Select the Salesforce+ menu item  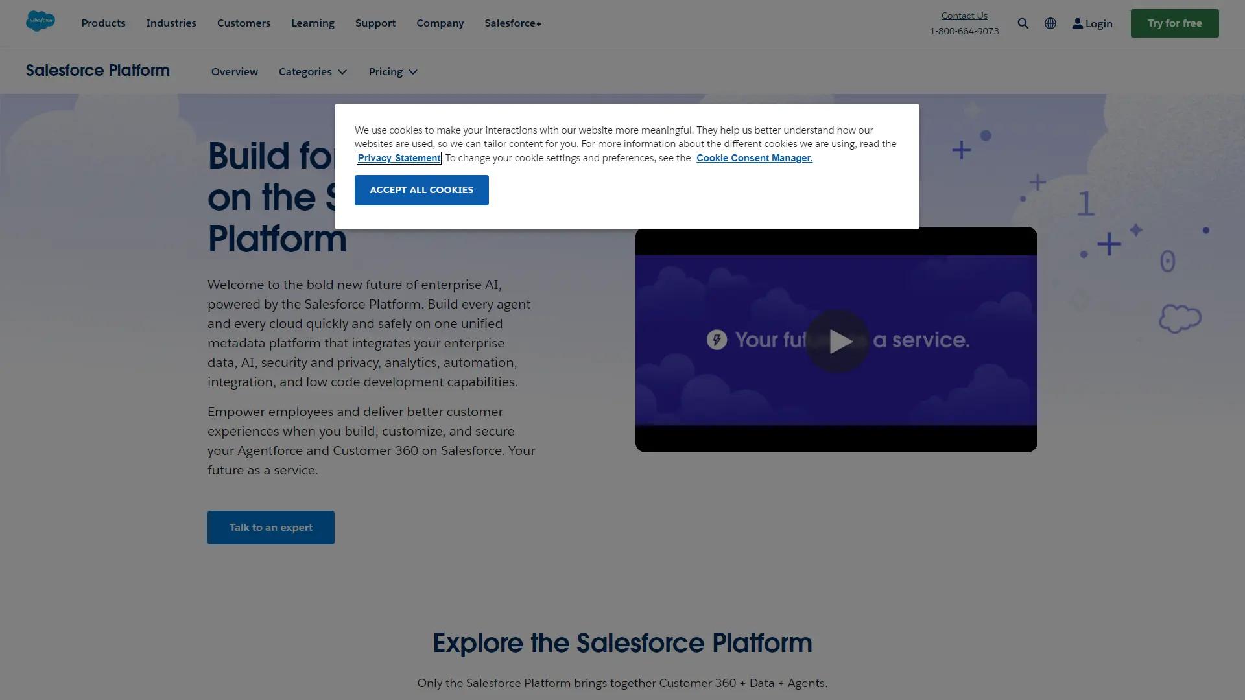pyautogui.click(x=512, y=23)
